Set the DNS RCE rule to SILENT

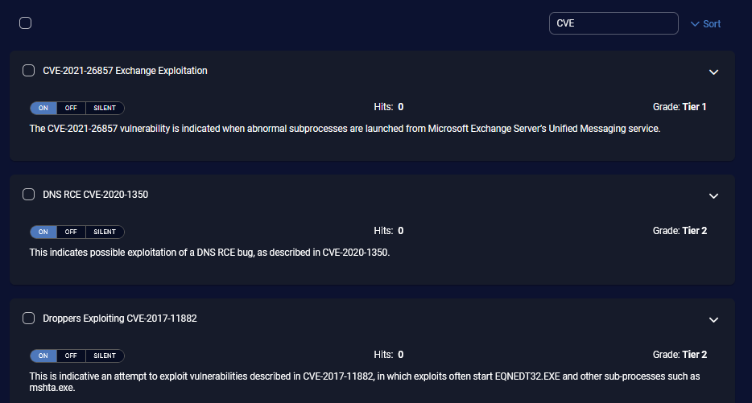point(105,232)
